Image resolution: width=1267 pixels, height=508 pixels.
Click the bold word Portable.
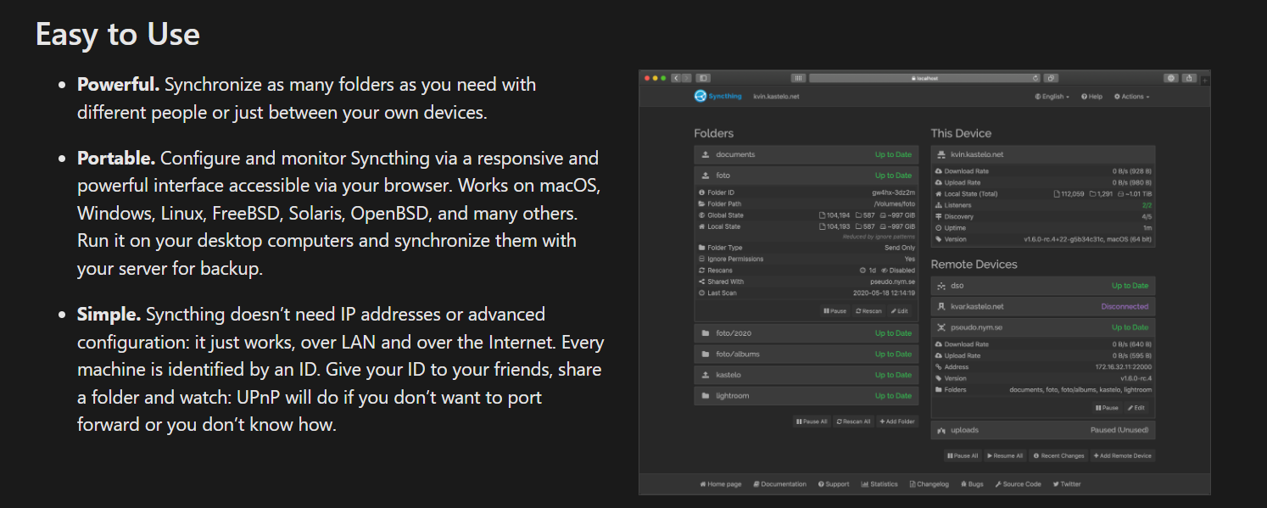click(x=116, y=159)
